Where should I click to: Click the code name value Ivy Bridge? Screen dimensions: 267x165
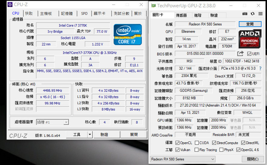tap(55, 32)
